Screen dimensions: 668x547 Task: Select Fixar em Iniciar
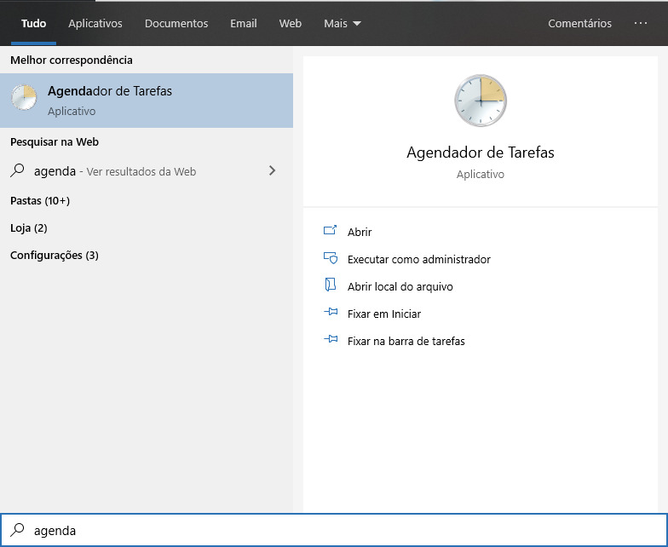(x=383, y=314)
